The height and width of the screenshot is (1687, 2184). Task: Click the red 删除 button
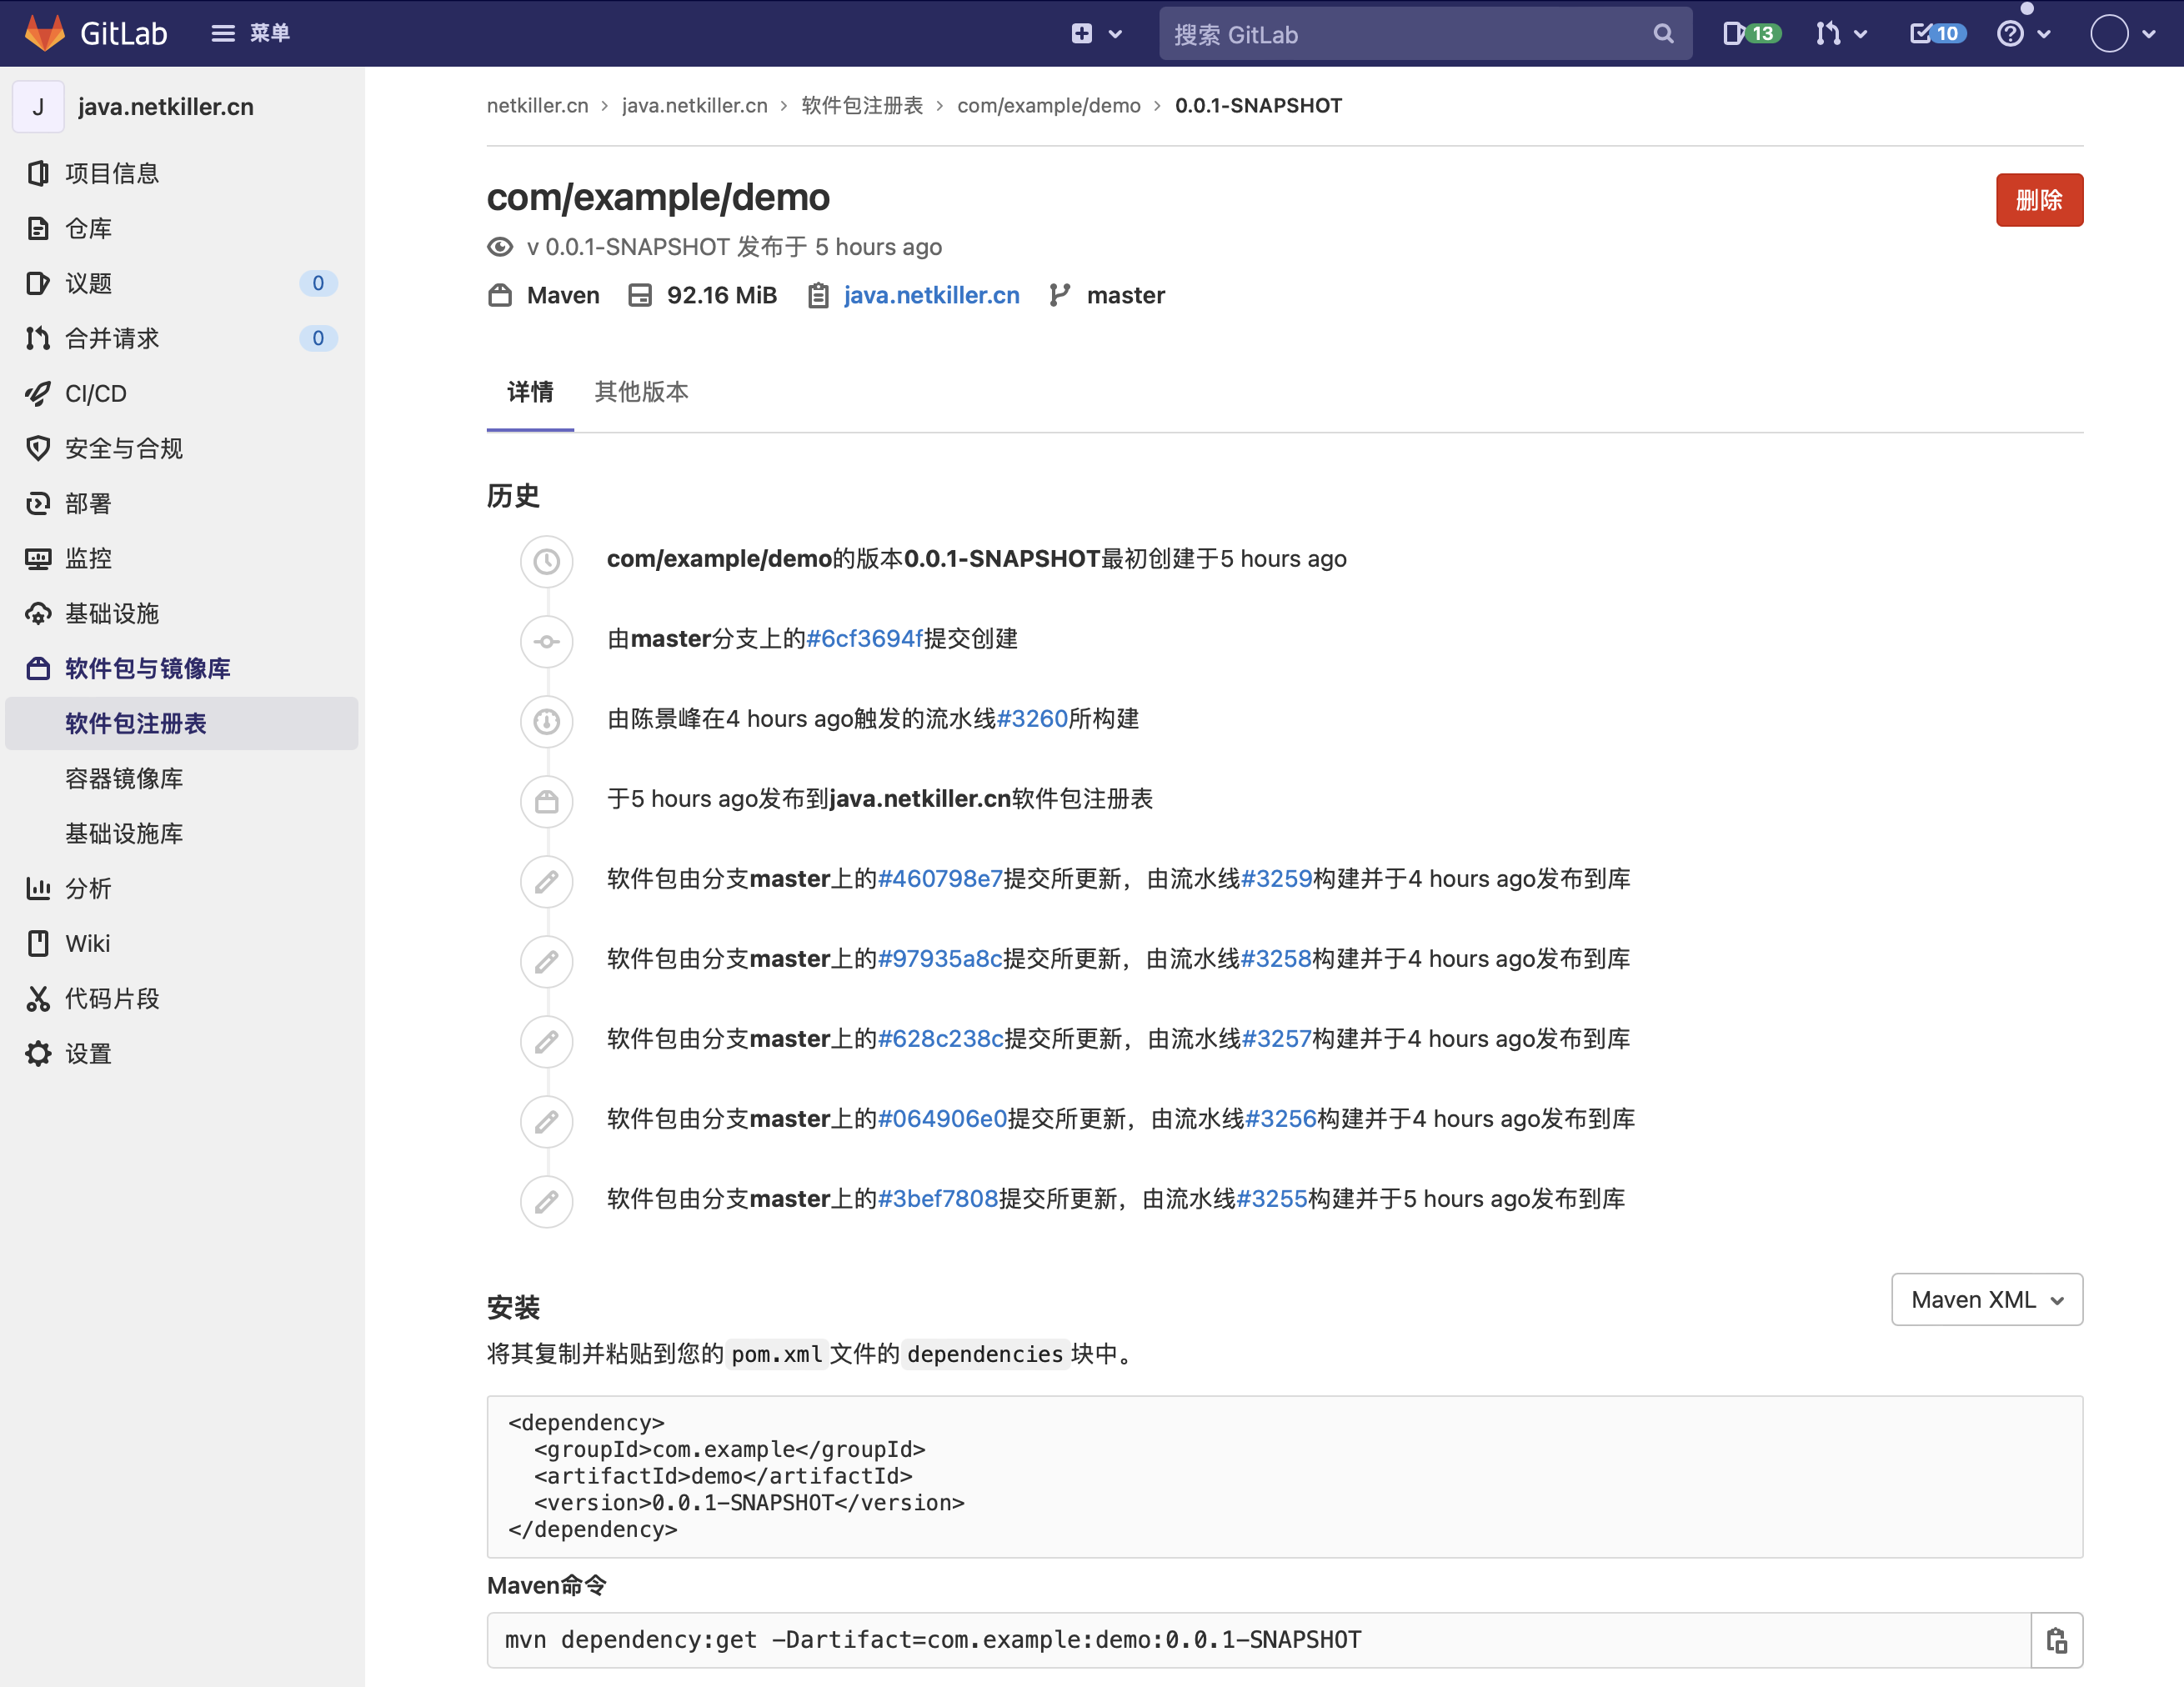tap(2038, 200)
